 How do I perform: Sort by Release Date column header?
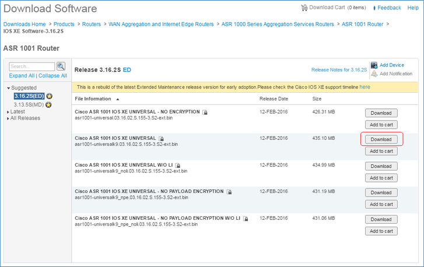click(x=274, y=99)
